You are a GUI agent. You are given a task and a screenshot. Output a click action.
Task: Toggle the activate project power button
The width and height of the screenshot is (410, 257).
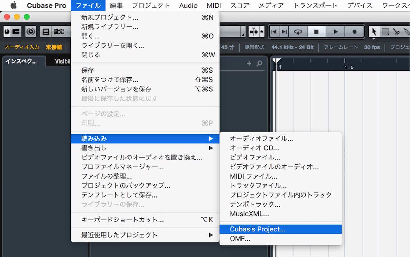tap(7, 31)
